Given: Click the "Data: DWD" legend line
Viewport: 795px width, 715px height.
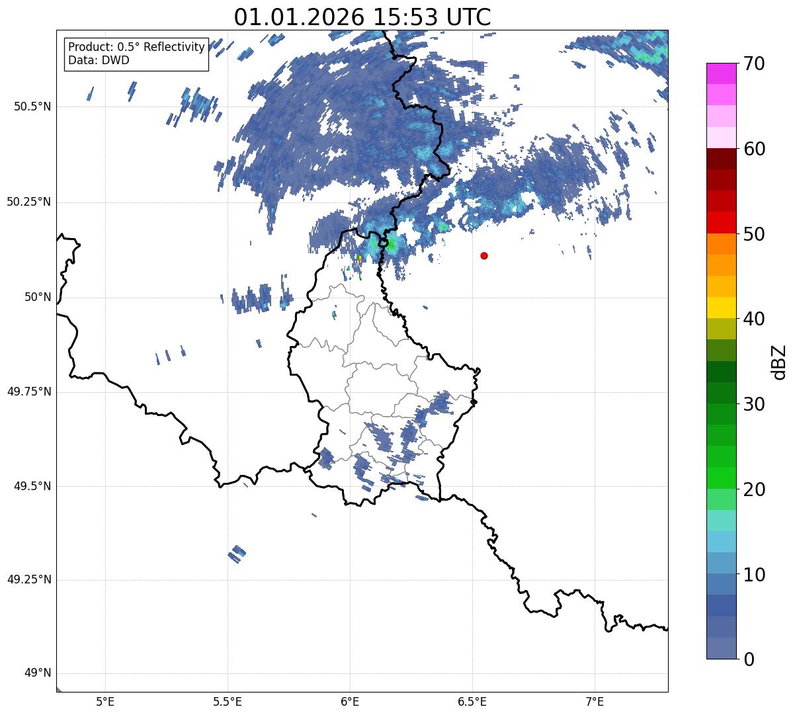Looking at the screenshot, I should (x=99, y=60).
